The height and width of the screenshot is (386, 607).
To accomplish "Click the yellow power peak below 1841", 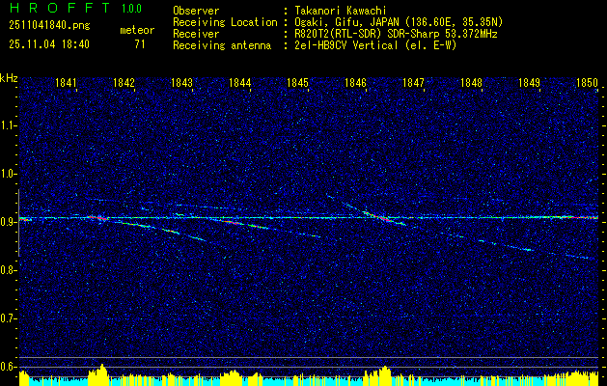I will (98, 374).
